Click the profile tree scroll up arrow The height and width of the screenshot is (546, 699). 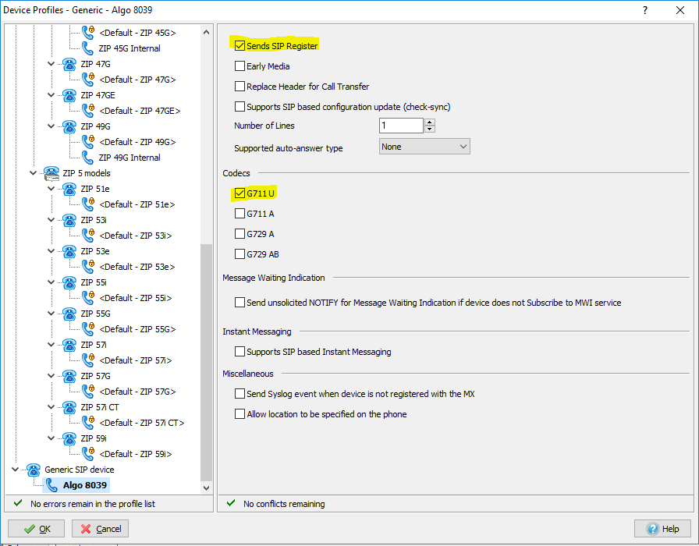[206, 32]
